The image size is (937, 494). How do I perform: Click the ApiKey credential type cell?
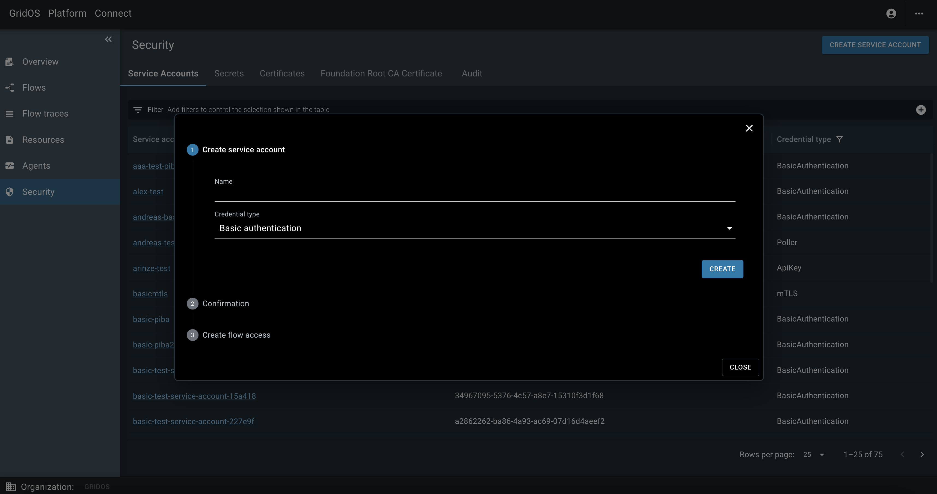point(789,268)
